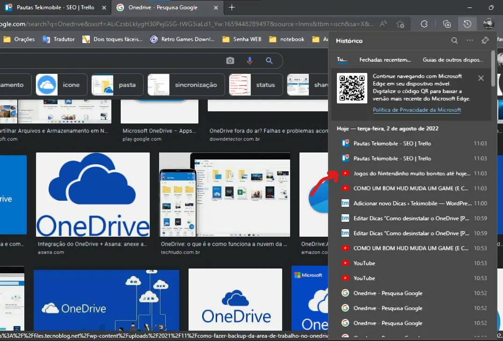Open blue OneDrive clouds illustration thumbnail
This screenshot has width=503, height=341.
(x=106, y=300)
